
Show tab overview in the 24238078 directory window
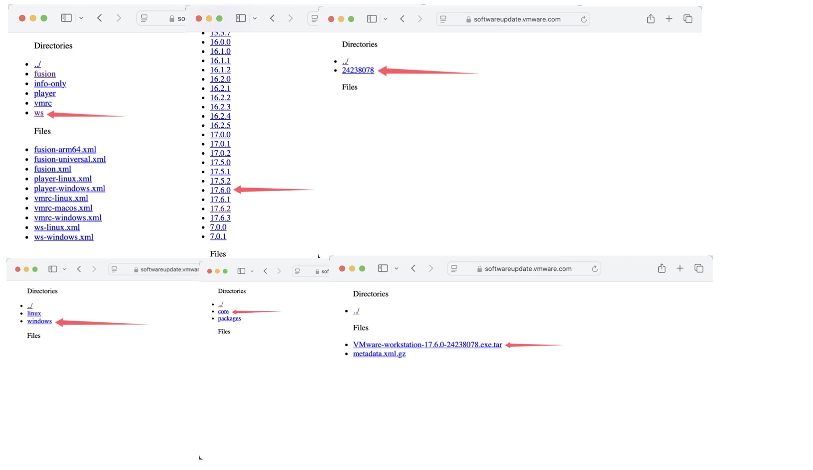(688, 19)
